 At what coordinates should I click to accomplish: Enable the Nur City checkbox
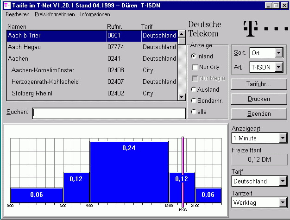(x=195, y=67)
